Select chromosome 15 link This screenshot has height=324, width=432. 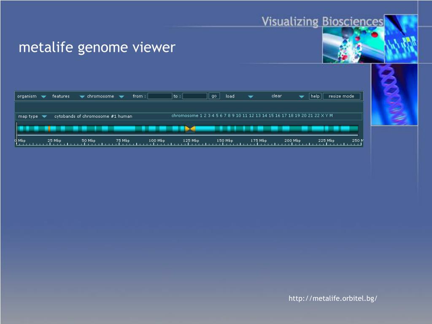(271, 116)
